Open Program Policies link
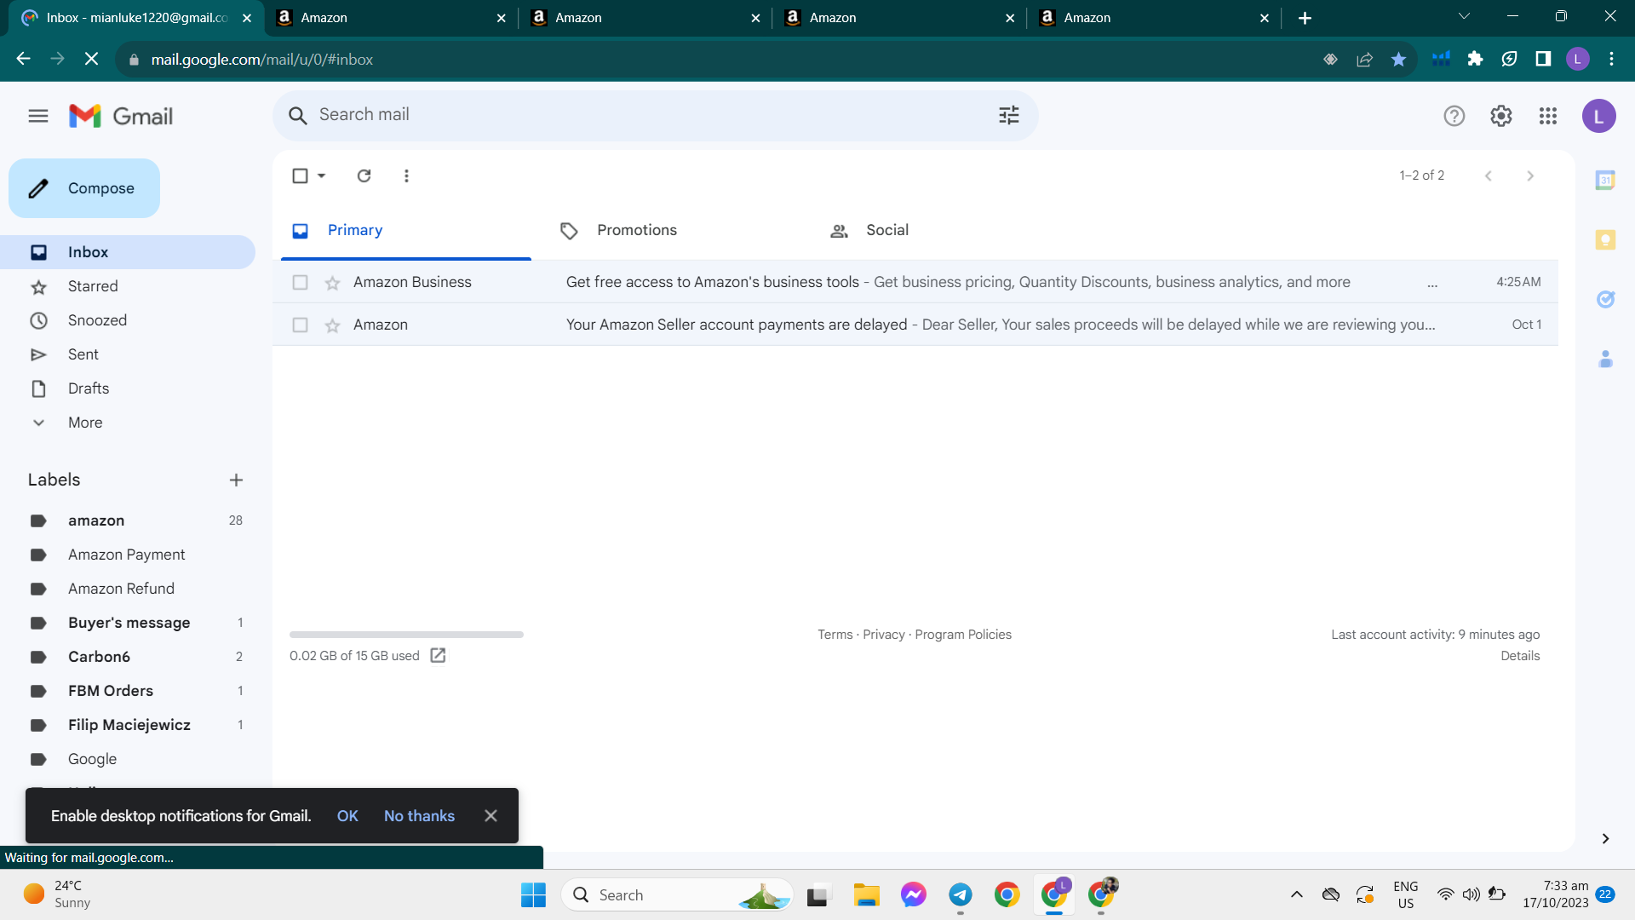 963,635
